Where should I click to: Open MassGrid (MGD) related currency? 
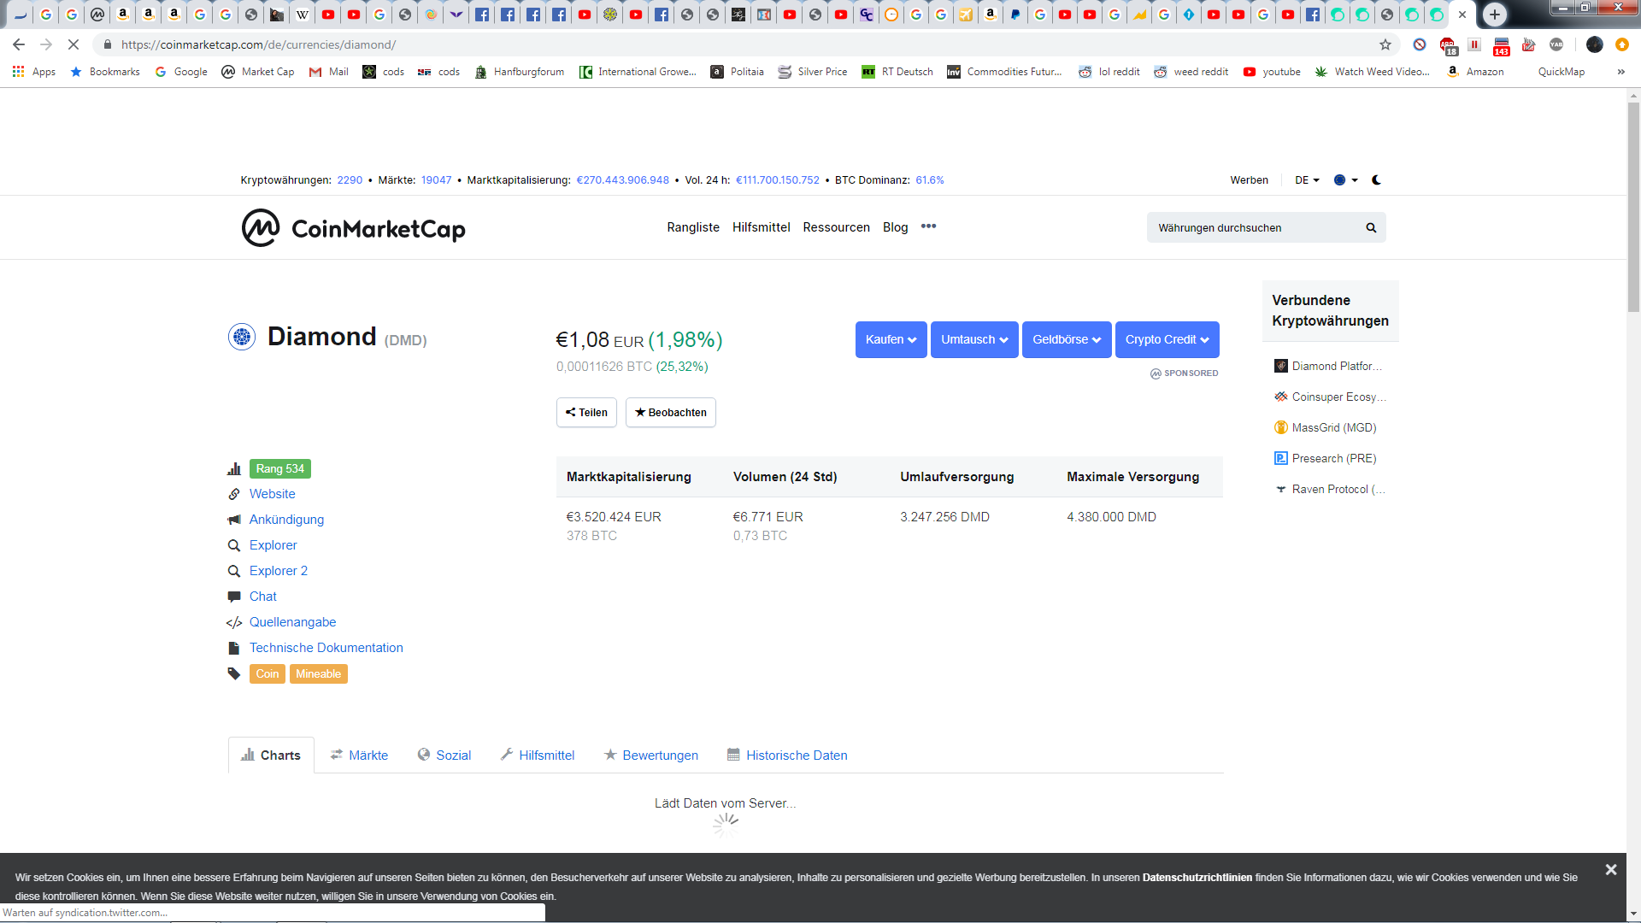pyautogui.click(x=1333, y=428)
